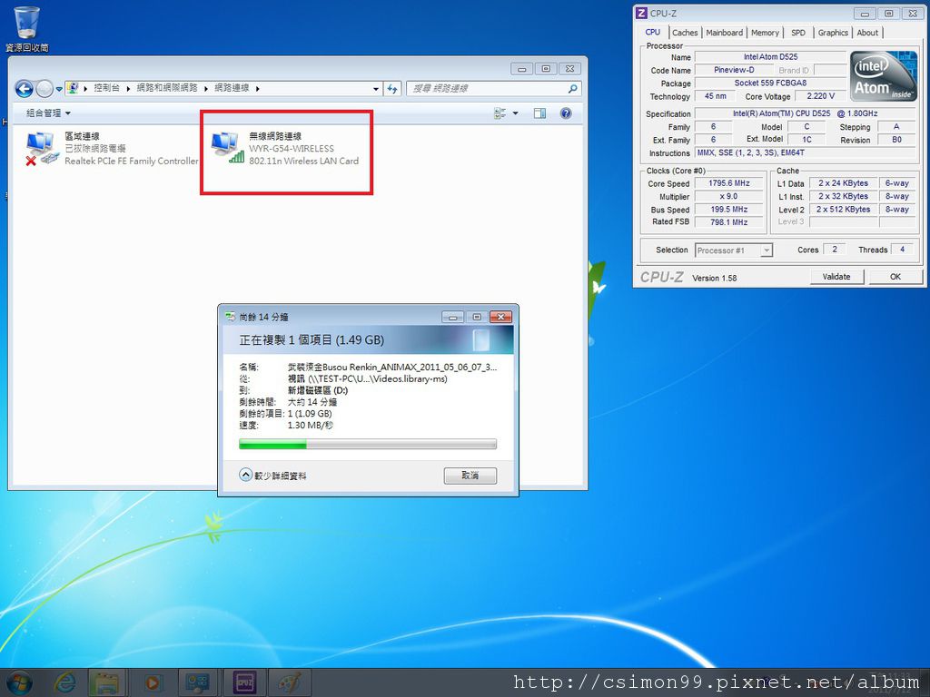Select the CPU-Z CPU tab
The width and height of the screenshot is (930, 697).
click(653, 32)
